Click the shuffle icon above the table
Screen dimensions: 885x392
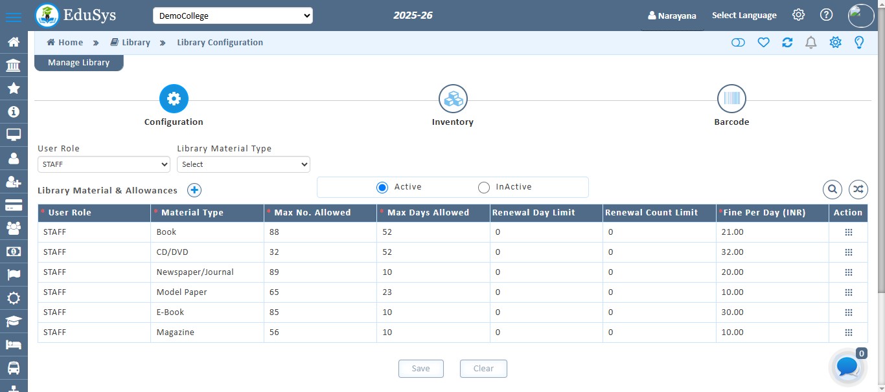pyautogui.click(x=858, y=190)
